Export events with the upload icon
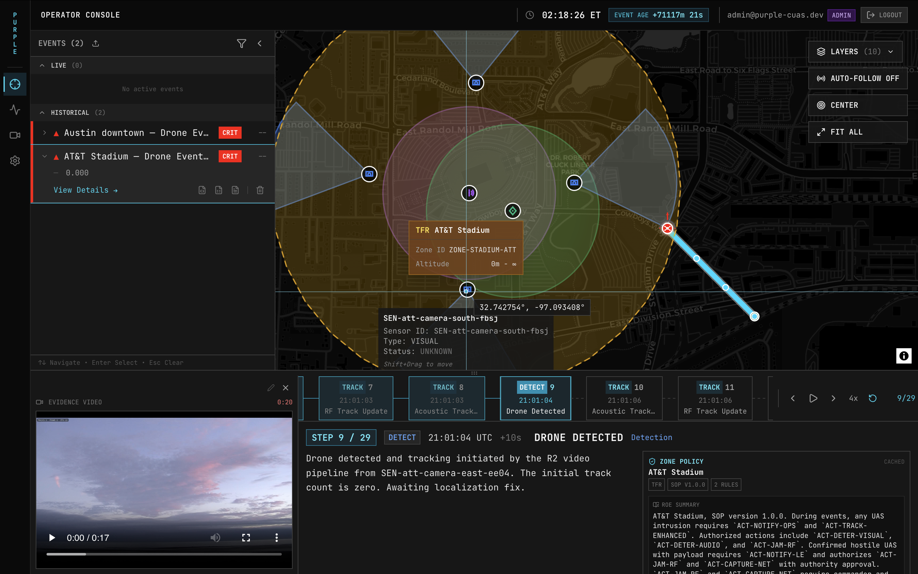 click(96, 43)
